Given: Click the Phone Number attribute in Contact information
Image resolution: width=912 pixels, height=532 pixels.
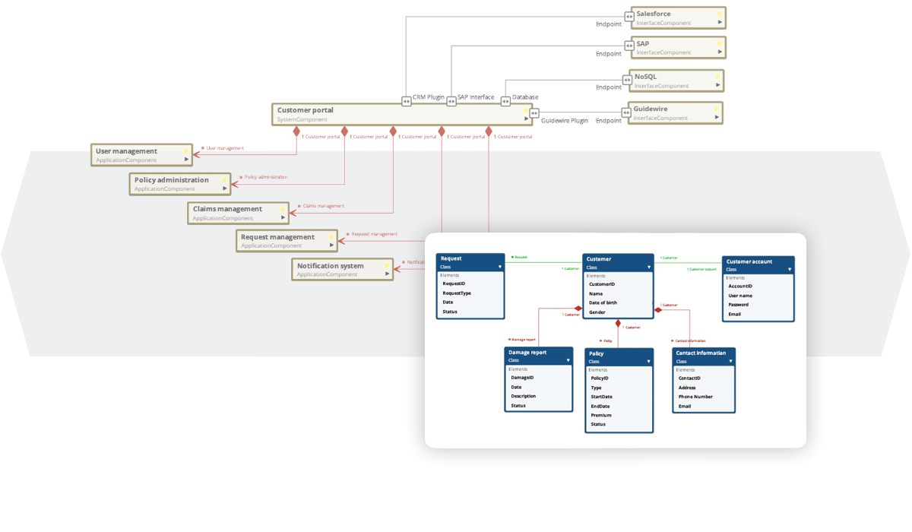Looking at the screenshot, I should (695, 397).
